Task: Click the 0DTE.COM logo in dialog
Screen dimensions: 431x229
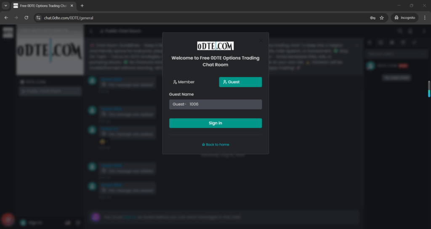Action: click(215, 46)
